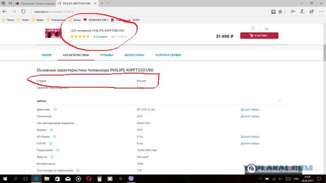Viewport: 326px width, 183px height.
Task: Switch to the Помощник Путина tab
Action: point(35,4)
